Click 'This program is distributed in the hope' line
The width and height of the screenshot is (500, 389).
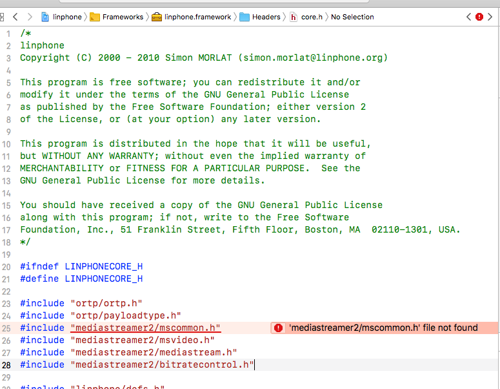(x=195, y=143)
